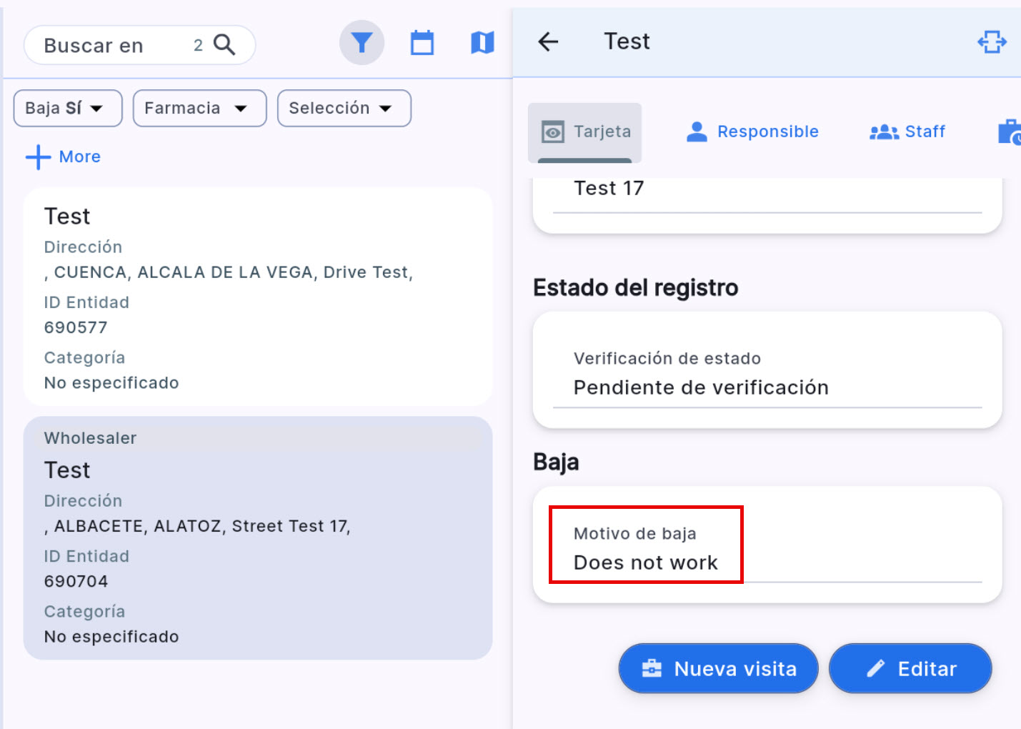This screenshot has height=729, width=1021.
Task: Click the plus icon next to More
Action: (38, 157)
